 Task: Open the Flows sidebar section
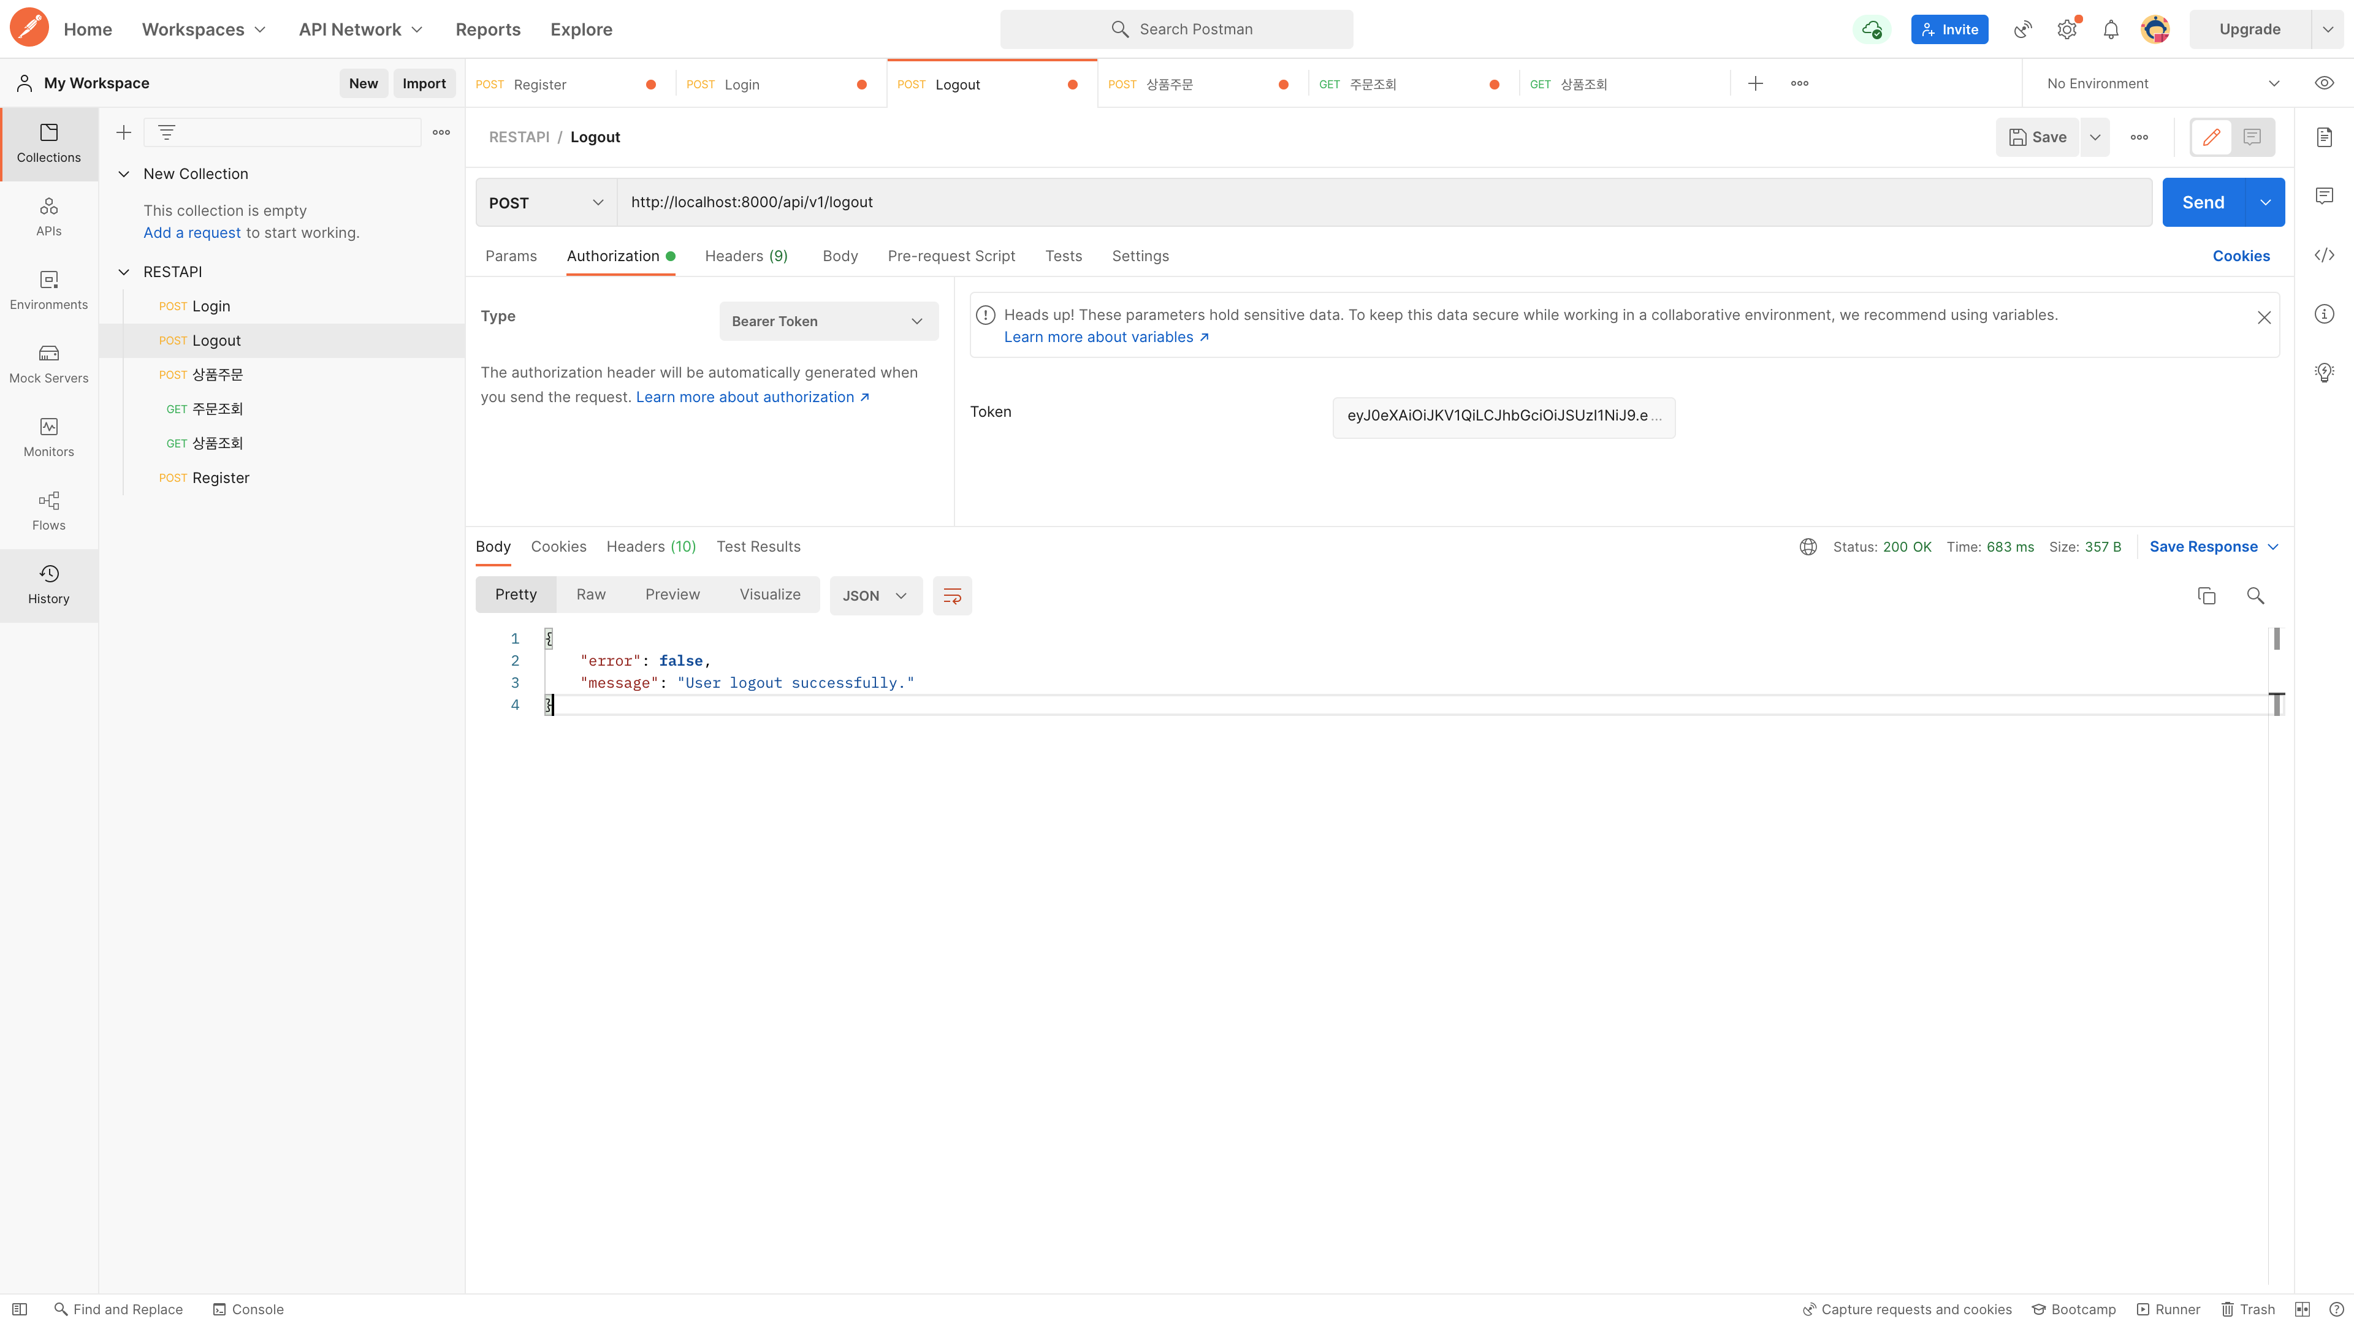pos(48,511)
